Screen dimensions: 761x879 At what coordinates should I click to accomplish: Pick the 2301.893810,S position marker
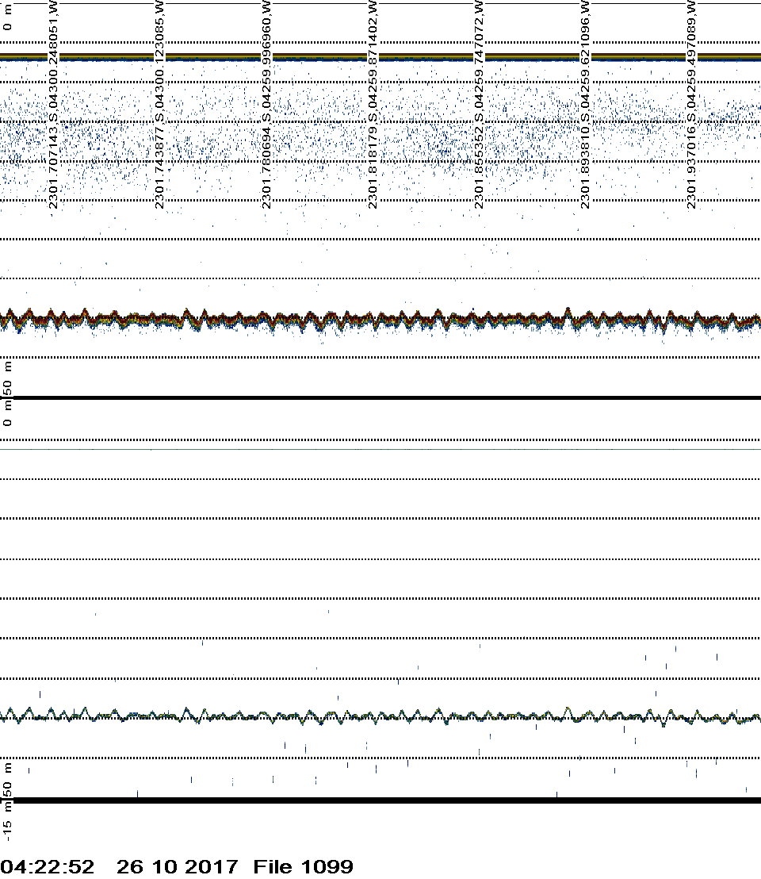[586, 105]
